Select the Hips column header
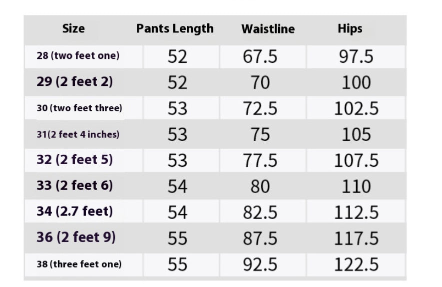This screenshot has width=442, height=287. point(350,28)
